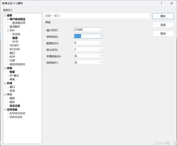Open the 波特率 9600 dropdown
The height and width of the screenshot is (146, 177).
(101, 36)
